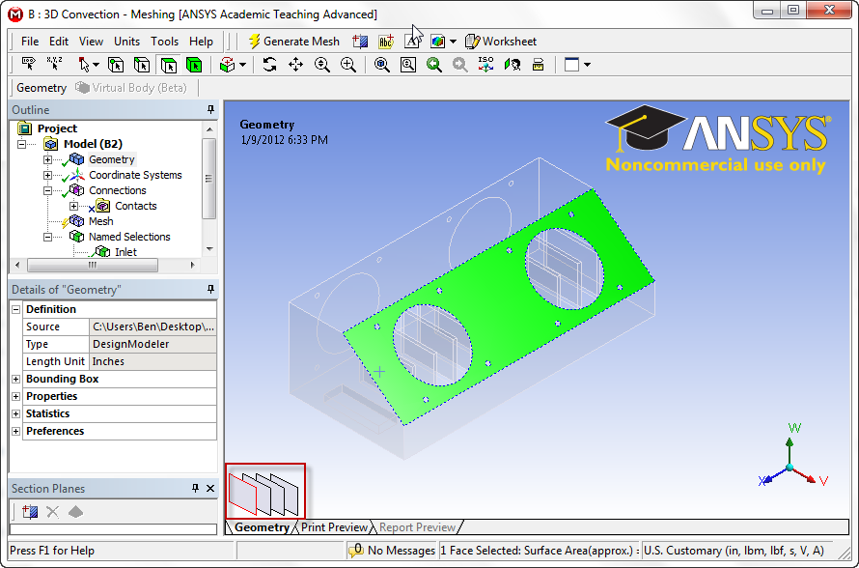Select Mesh in the outline tree
This screenshot has height=568, width=859.
(100, 221)
